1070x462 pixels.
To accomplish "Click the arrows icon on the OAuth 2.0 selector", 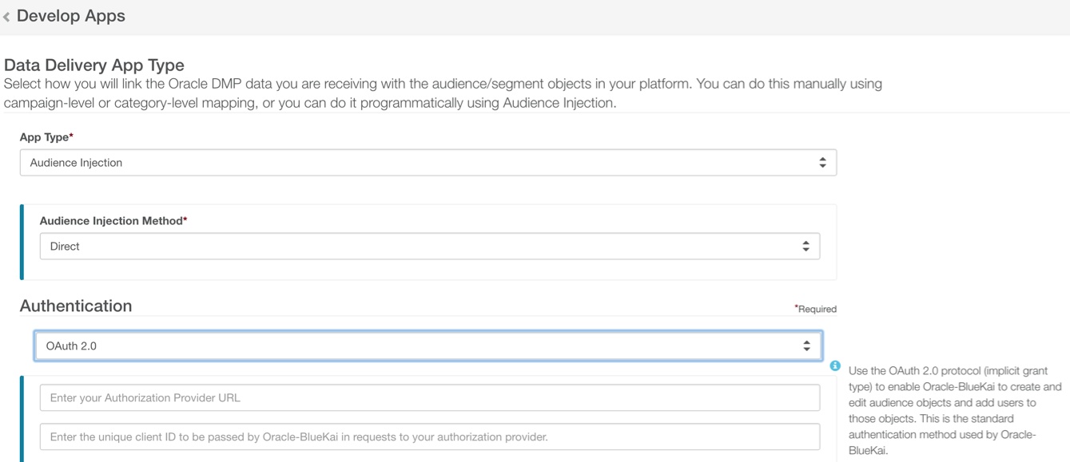I will pyautogui.click(x=806, y=346).
